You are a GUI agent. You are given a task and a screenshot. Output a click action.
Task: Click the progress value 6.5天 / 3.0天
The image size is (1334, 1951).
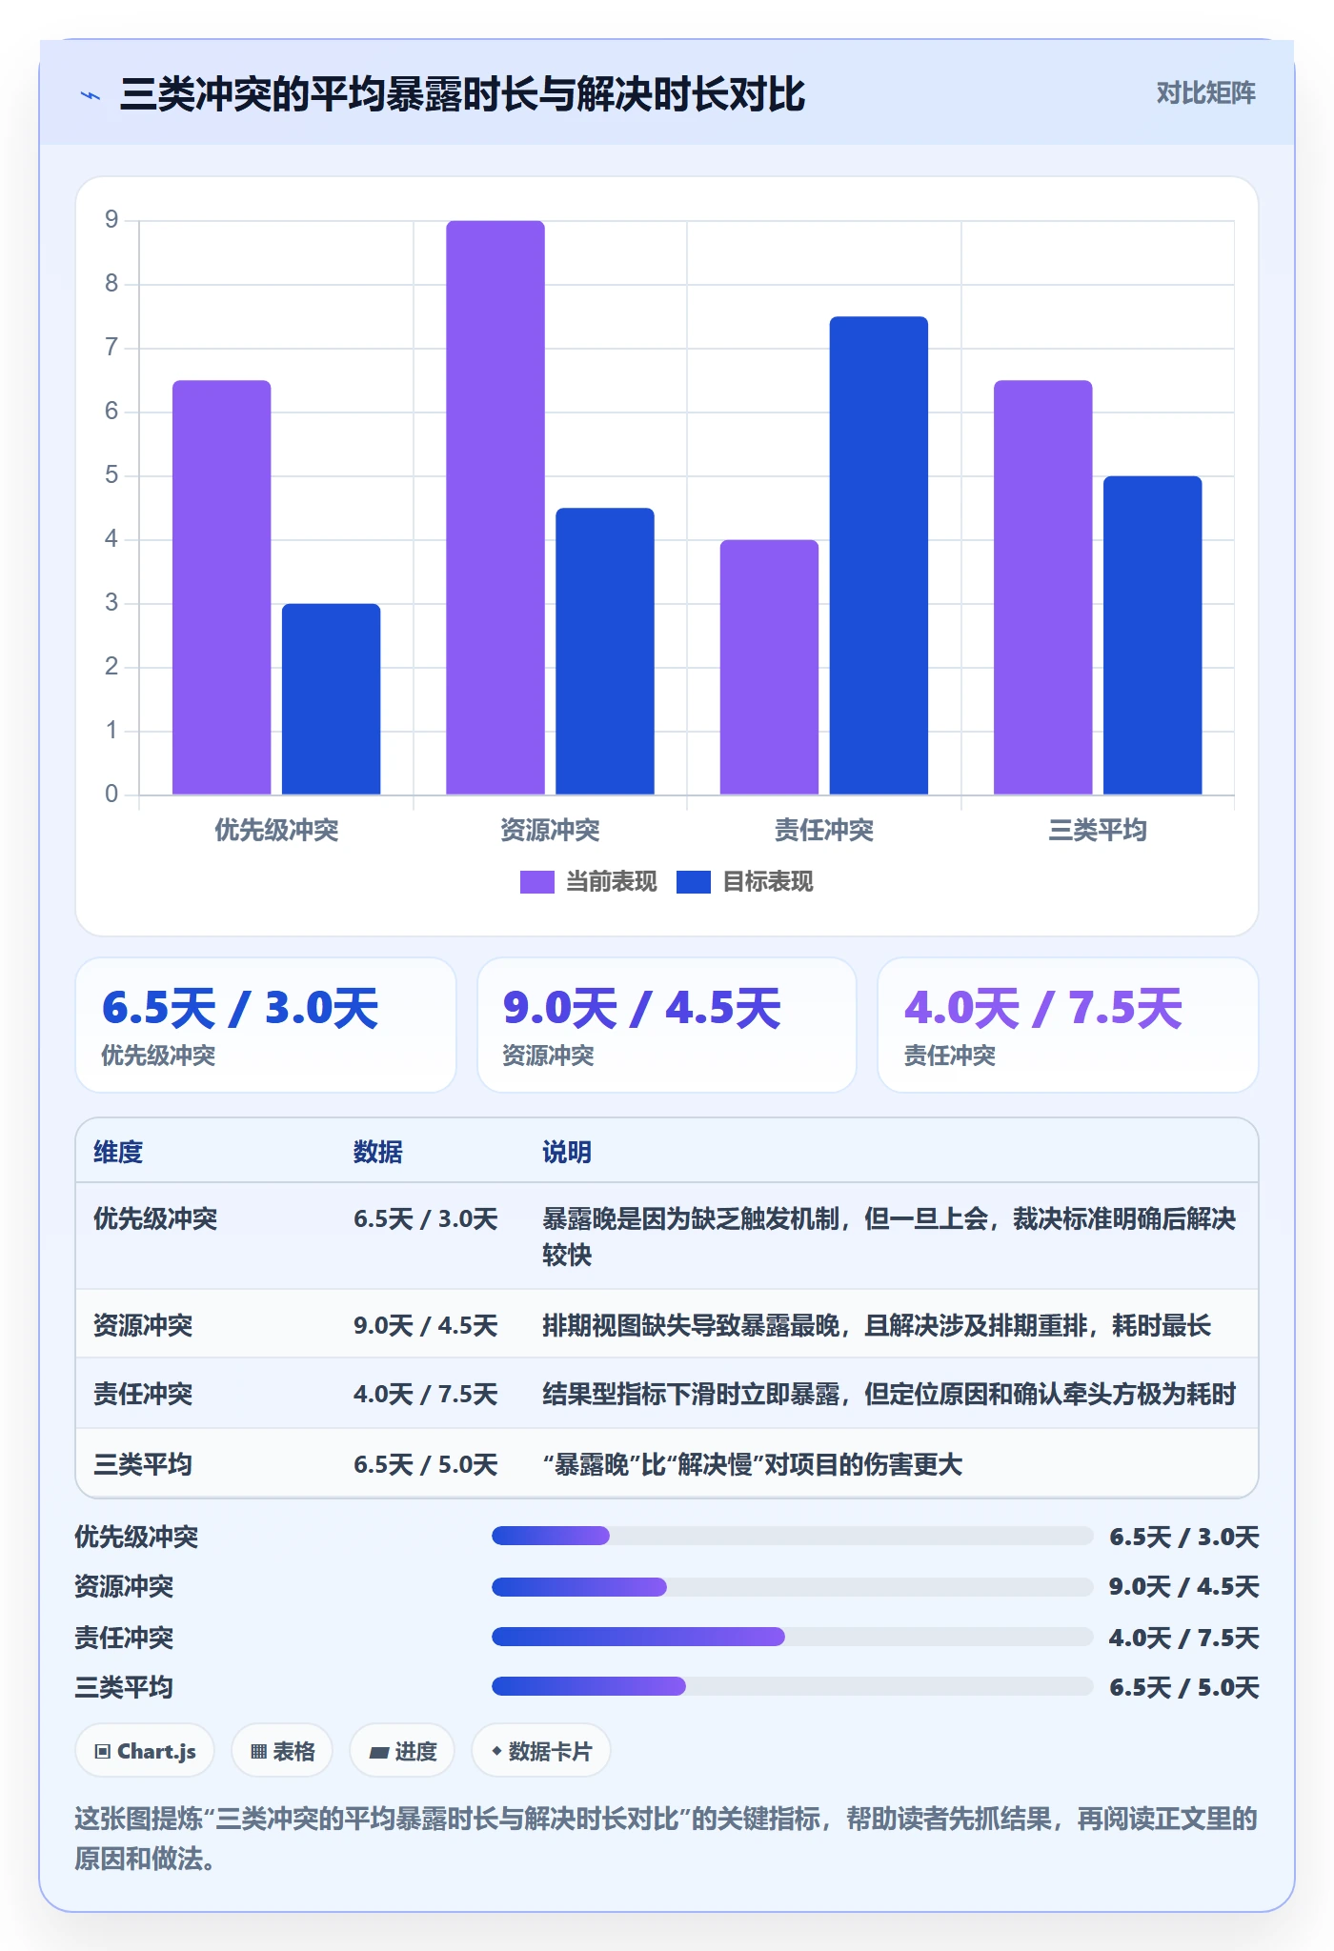(x=1184, y=1537)
